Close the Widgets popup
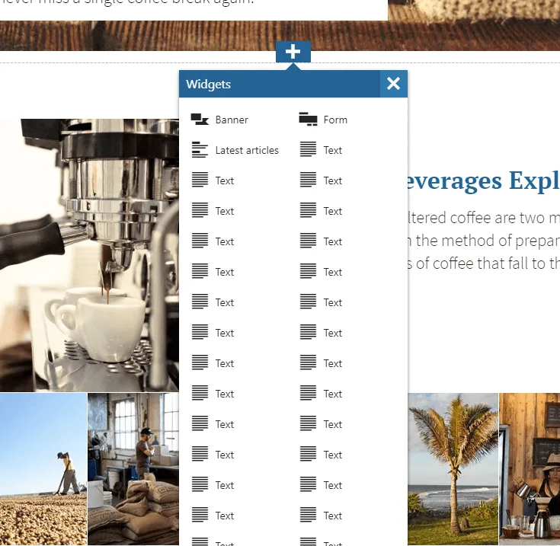The width and height of the screenshot is (560, 546). tap(393, 84)
